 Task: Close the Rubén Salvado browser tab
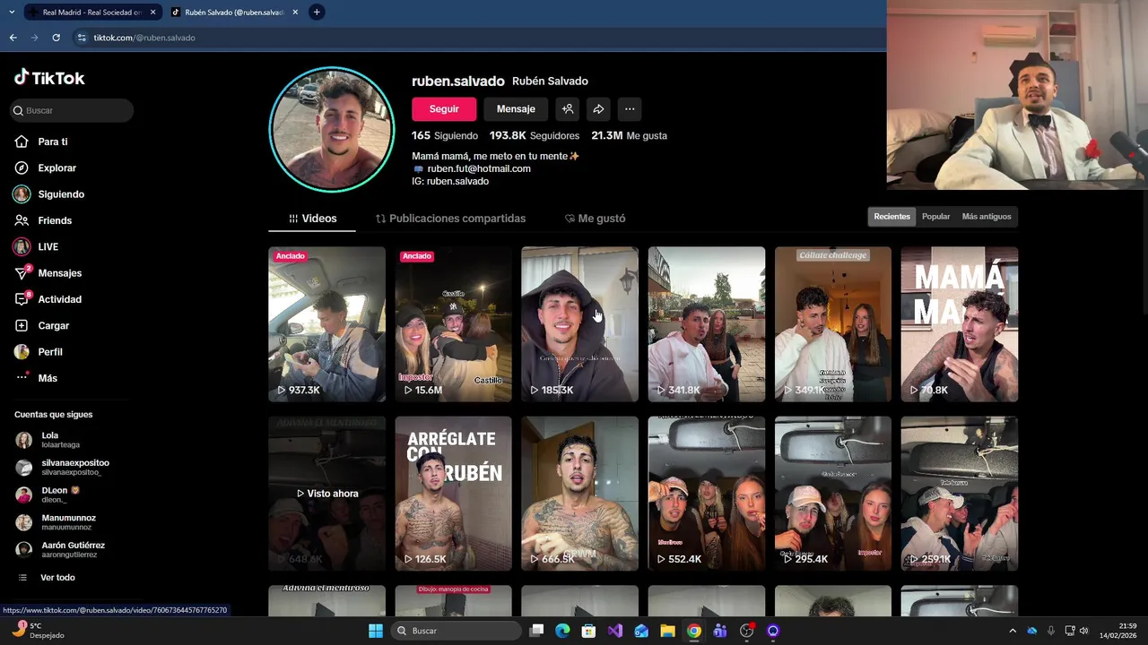tap(295, 13)
